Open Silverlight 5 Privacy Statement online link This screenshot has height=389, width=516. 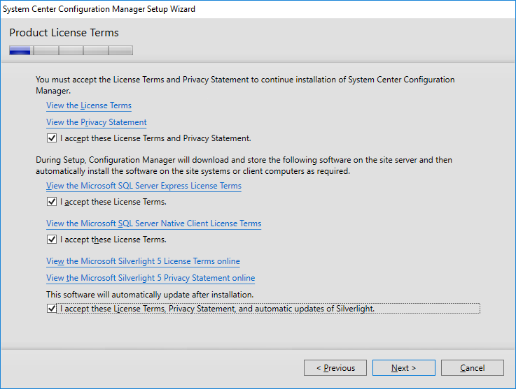[x=151, y=278]
